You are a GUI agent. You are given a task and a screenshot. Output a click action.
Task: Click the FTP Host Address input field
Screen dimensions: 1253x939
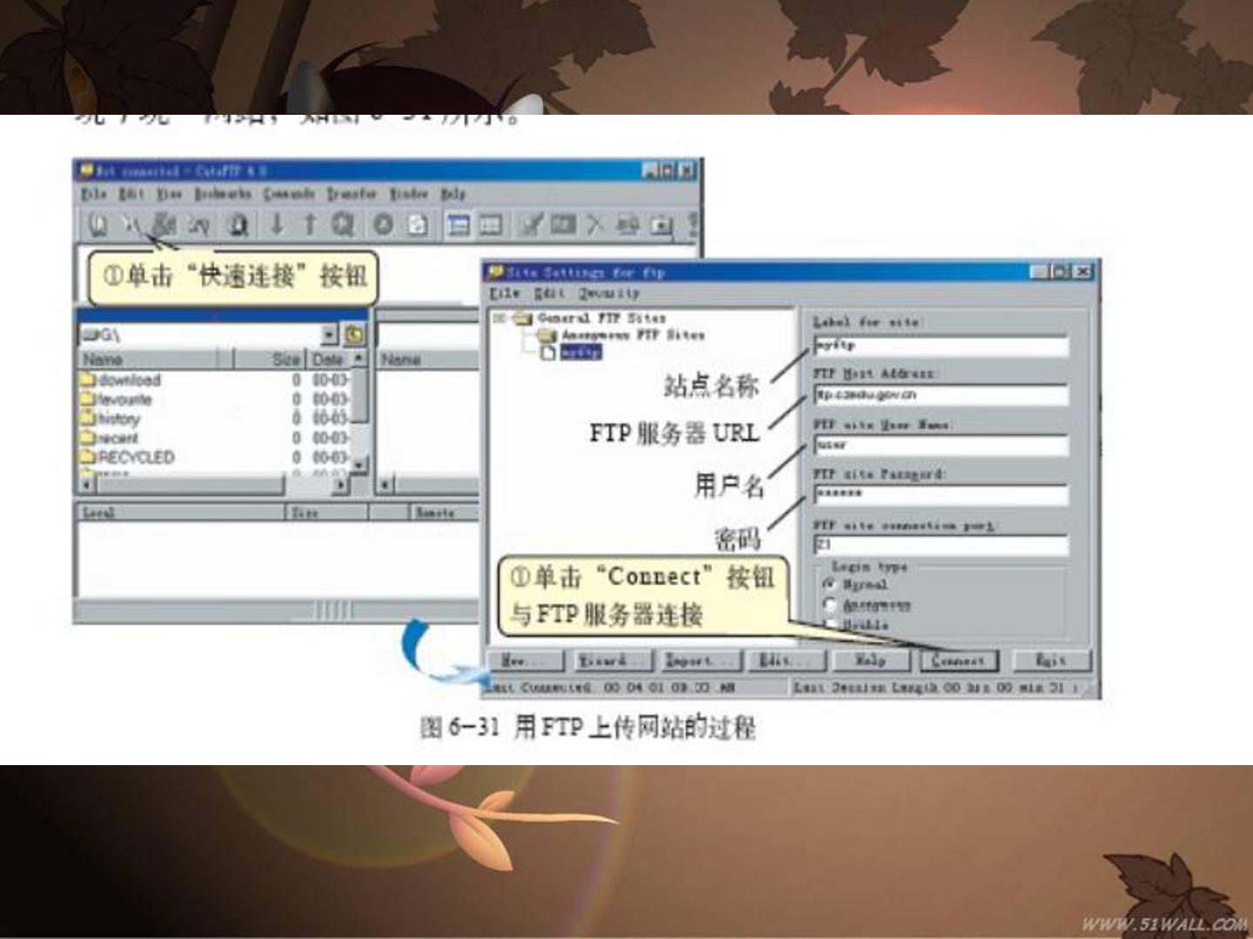[941, 395]
